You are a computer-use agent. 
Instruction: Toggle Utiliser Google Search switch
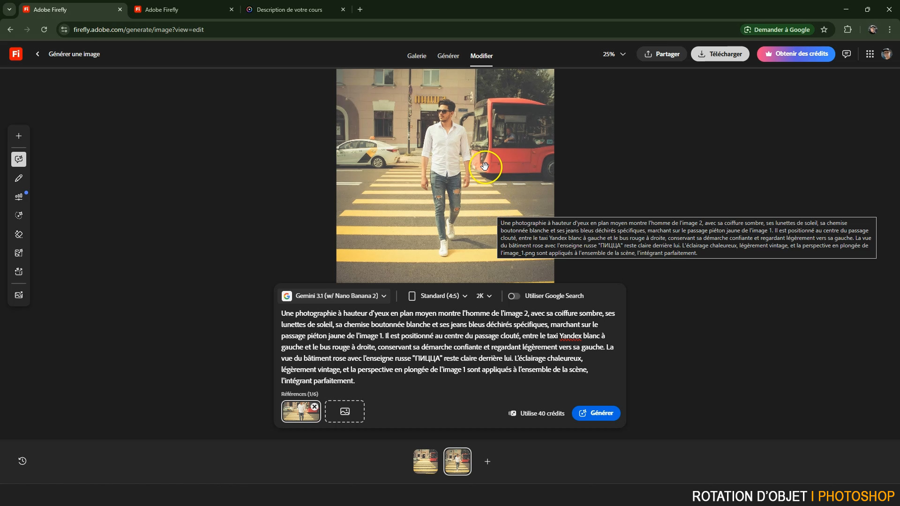coord(514,296)
